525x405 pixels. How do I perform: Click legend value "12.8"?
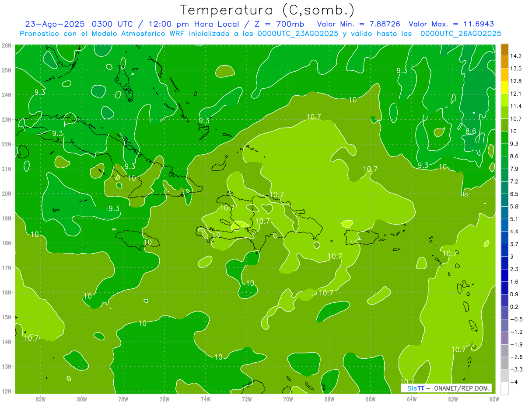click(515, 81)
